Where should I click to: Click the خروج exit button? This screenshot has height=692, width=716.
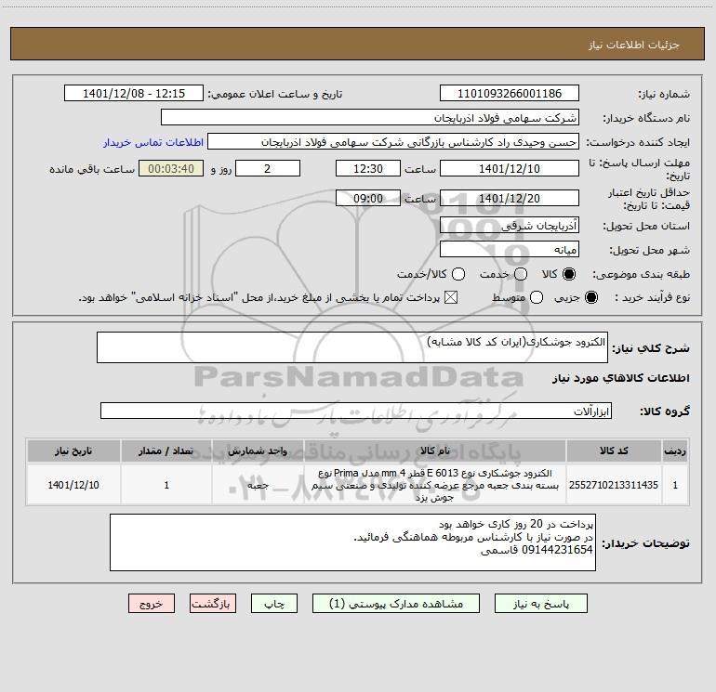[152, 604]
